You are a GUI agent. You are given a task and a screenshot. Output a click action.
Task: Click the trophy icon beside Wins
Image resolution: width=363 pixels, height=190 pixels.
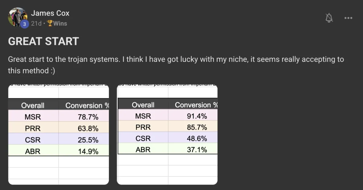[50, 23]
